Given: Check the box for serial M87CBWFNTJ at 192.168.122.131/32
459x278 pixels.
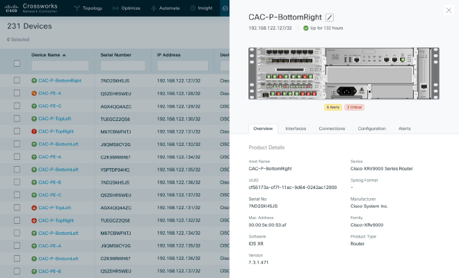Looking at the screenshot, I should 17,131.
